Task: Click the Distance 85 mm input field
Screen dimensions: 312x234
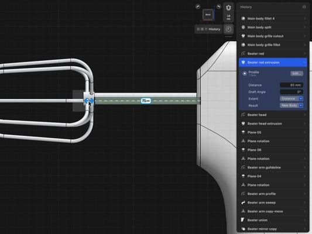Action: [292, 85]
